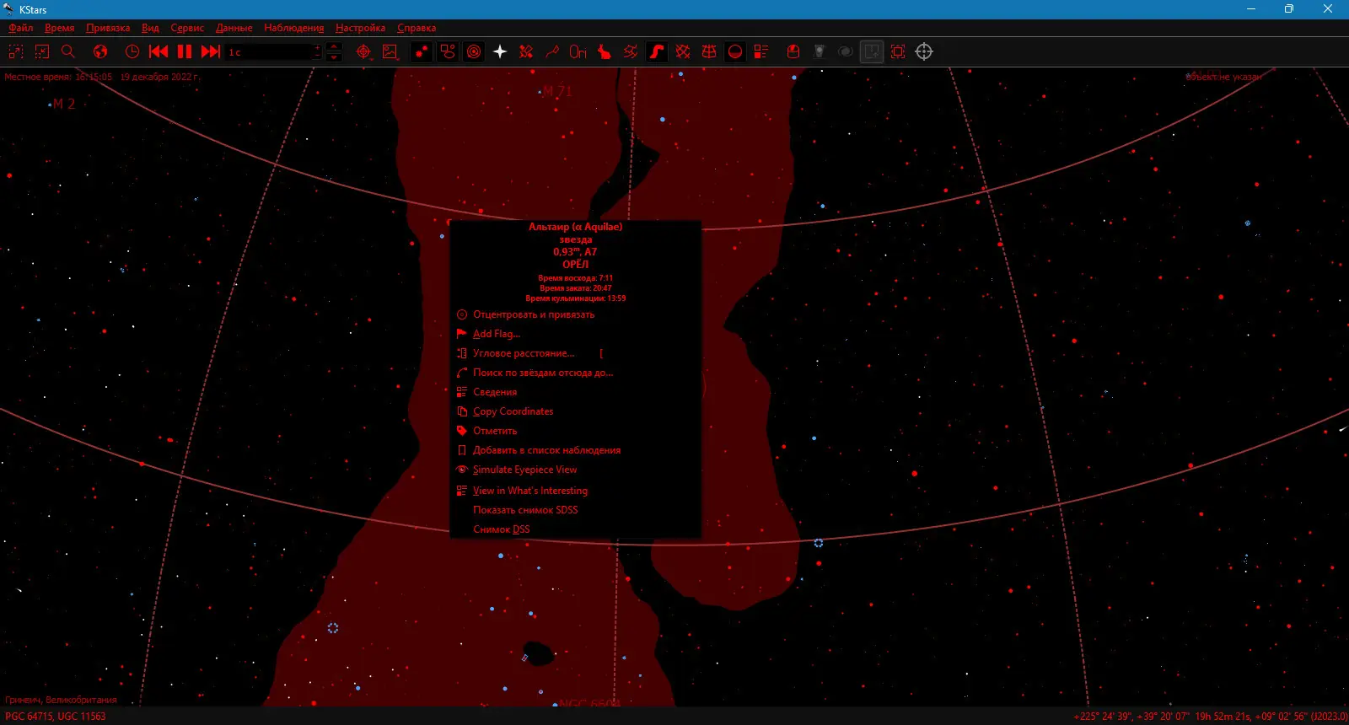Screen dimensions: 1349x725
Task: Toggle stars display
Action: [422, 51]
